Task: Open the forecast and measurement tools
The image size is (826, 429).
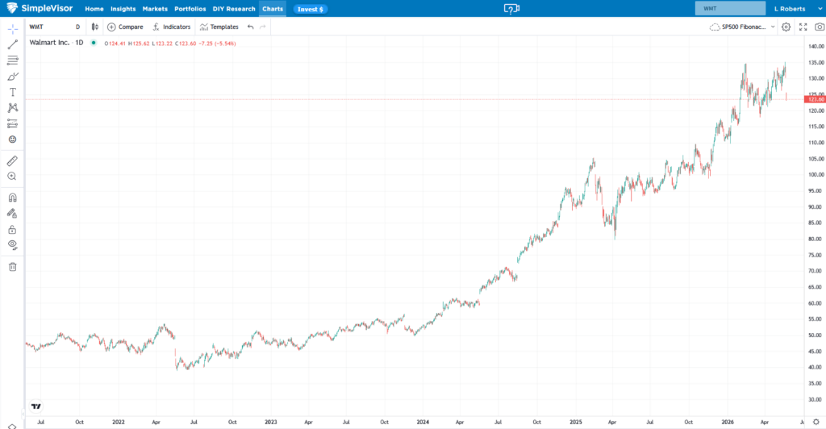Action: click(13, 123)
